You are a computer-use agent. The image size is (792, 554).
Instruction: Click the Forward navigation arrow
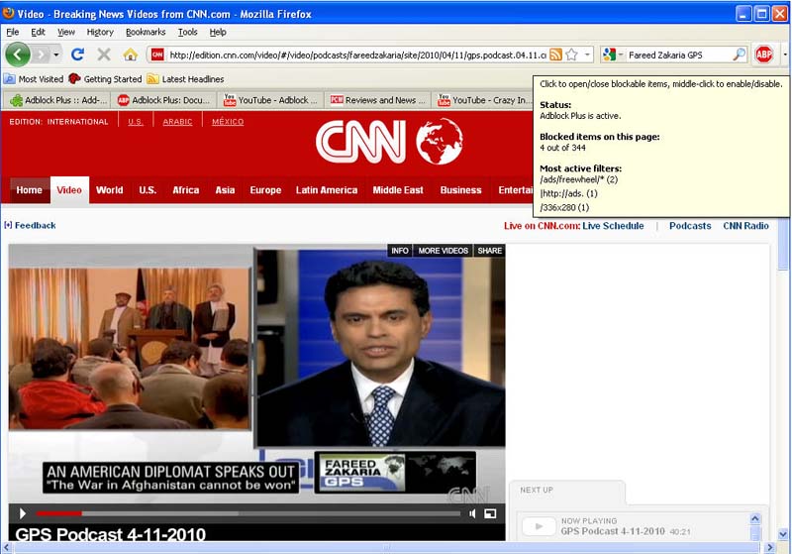click(x=41, y=55)
